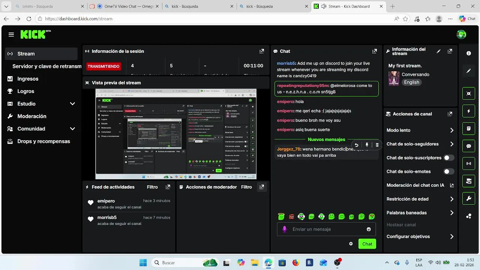Screen dimensions: 480x270
Task: Expand the Estudio sidebar section
Action: click(x=72, y=104)
